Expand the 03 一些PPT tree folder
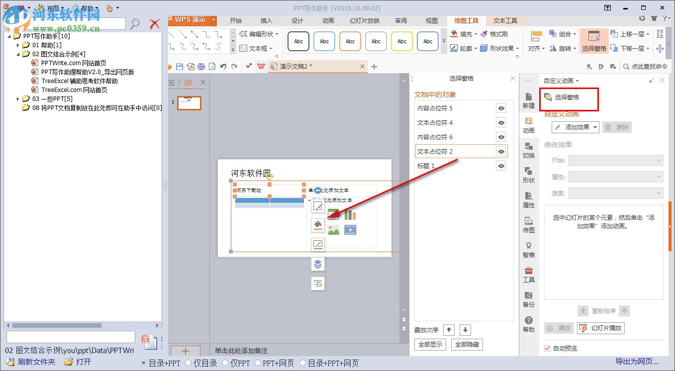Screen dimensions: 675x371 18,99
